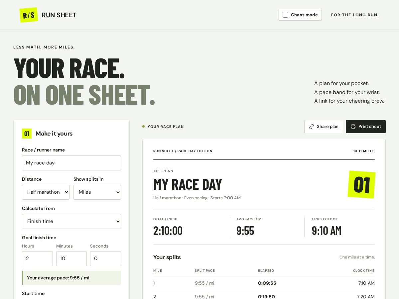Click the MY RACE DAY plan heading
This screenshot has width=399, height=299.
pyautogui.click(x=188, y=184)
